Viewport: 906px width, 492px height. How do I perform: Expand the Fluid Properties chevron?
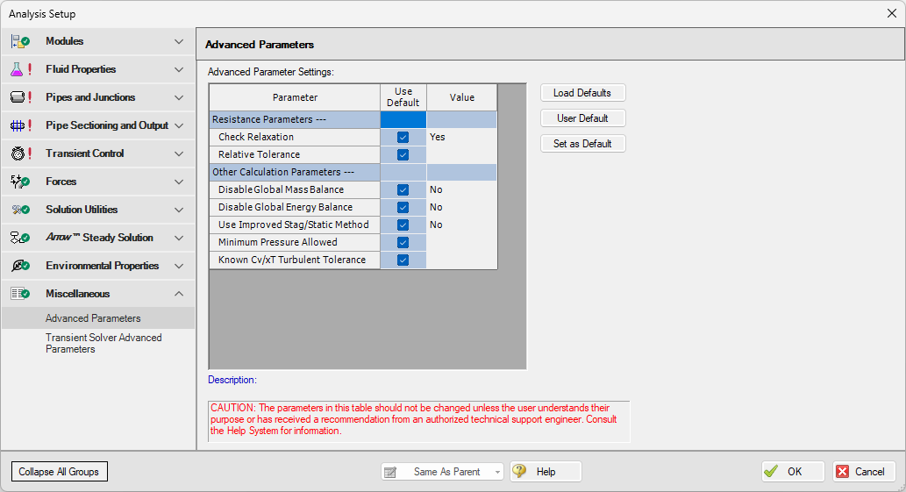(x=179, y=69)
